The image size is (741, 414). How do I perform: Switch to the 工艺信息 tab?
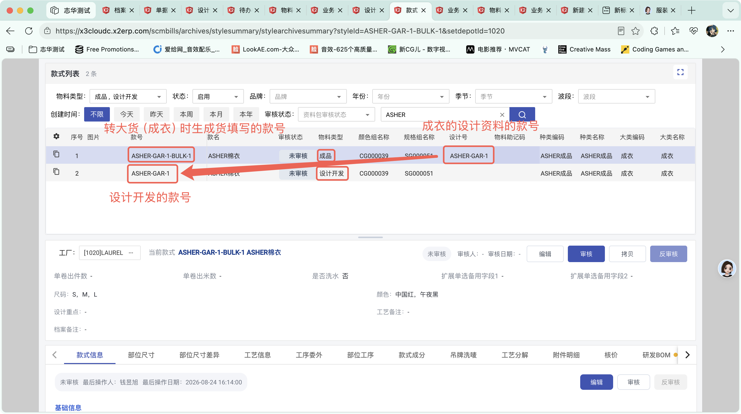(258, 355)
